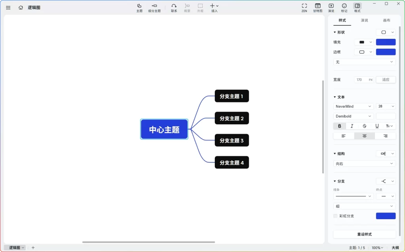The height and width of the screenshot is (252, 405).
Task: Click the fill color swatch
Action: [x=386, y=42]
